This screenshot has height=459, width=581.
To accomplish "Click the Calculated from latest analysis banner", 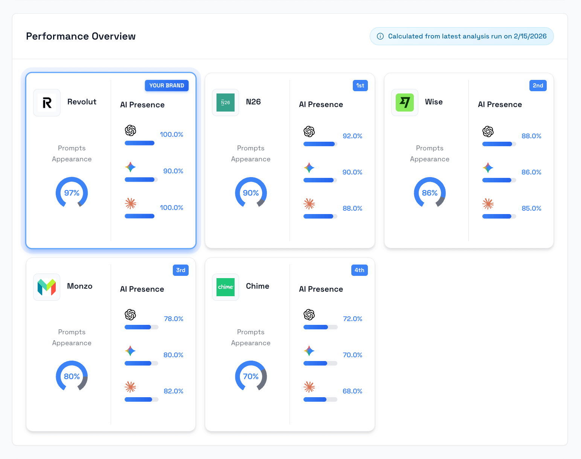I will [x=461, y=36].
